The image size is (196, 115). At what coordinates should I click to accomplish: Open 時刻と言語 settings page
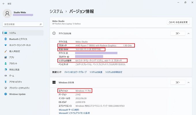[x=23, y=69]
